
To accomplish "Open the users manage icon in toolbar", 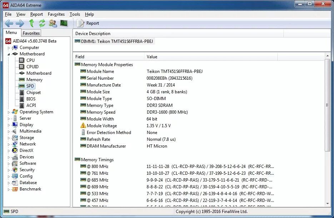I will [x=53, y=23].
